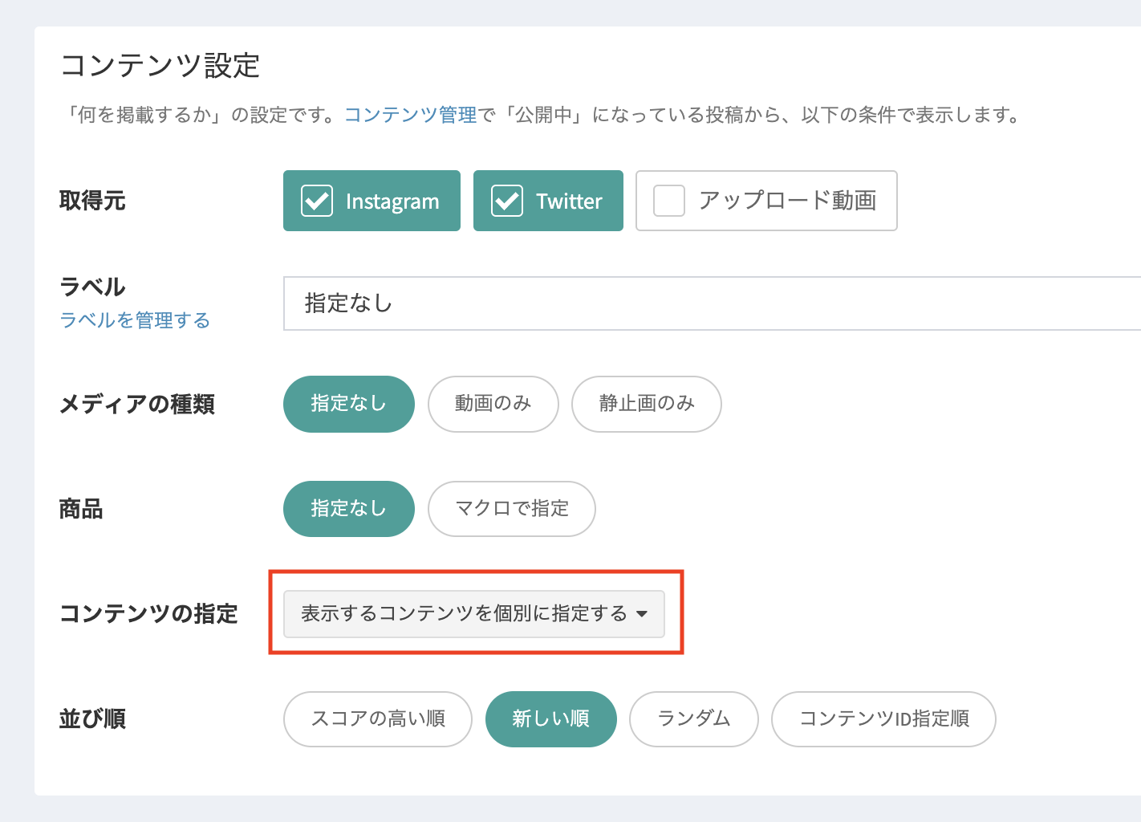Uncheck the Twitter source checkbox
This screenshot has height=822, width=1141.
[507, 201]
